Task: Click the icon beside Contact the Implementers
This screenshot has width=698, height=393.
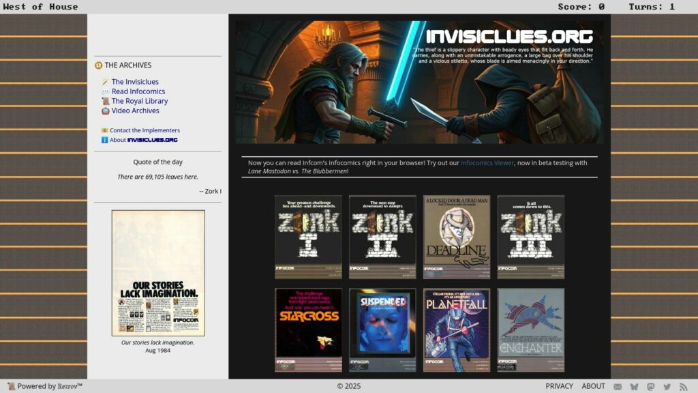Action: coord(104,130)
